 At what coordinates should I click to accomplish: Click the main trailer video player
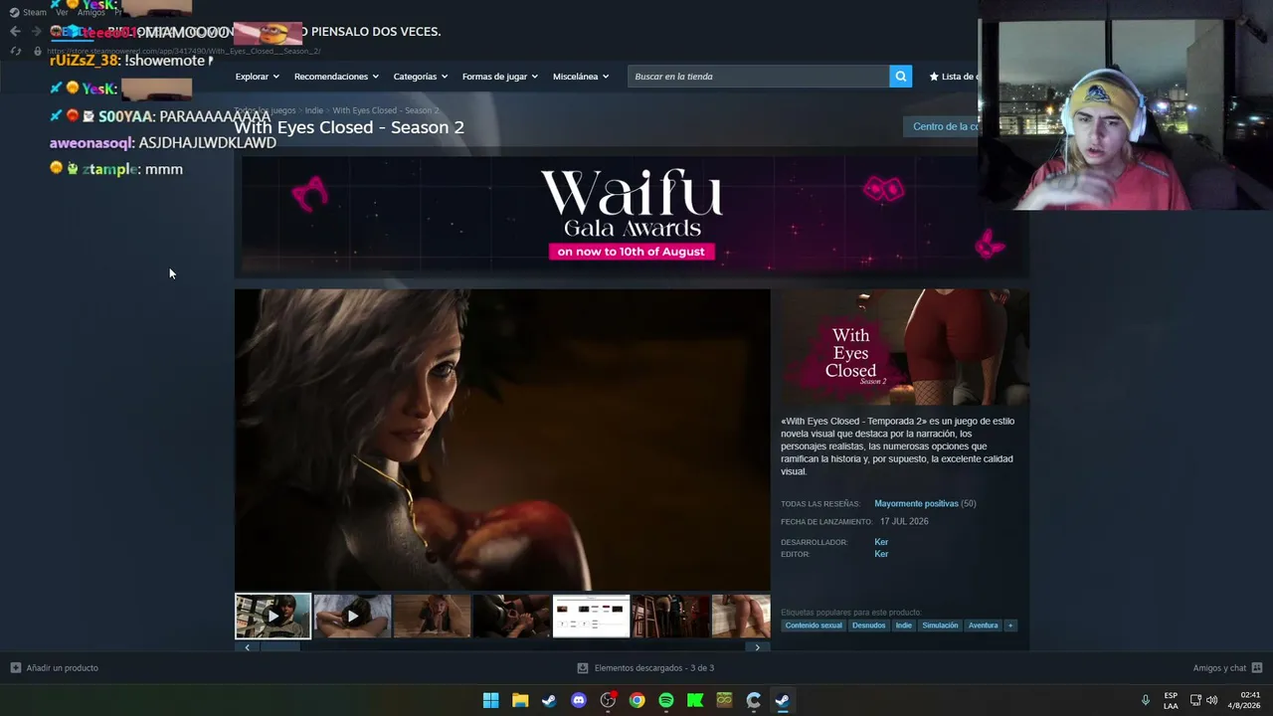point(502,440)
